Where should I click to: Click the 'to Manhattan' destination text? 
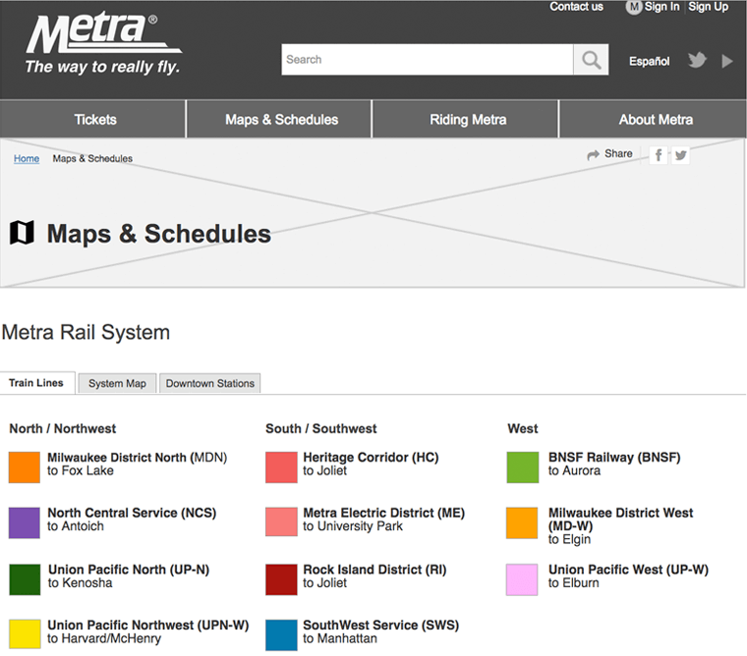[340, 638]
